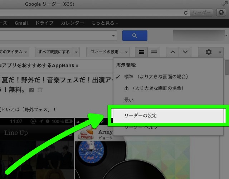Screen dimensions: 229x179
Task: Expand search box dropdown arrow
Action: [113, 35]
